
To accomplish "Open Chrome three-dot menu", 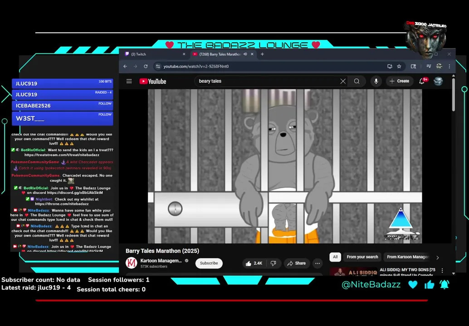I will coord(449,66).
